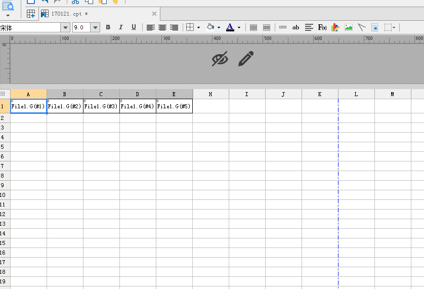Viewport: 424px width, 289px height.
Task: Click the blue undo arrow
Action: pyautogui.click(x=45, y=2)
